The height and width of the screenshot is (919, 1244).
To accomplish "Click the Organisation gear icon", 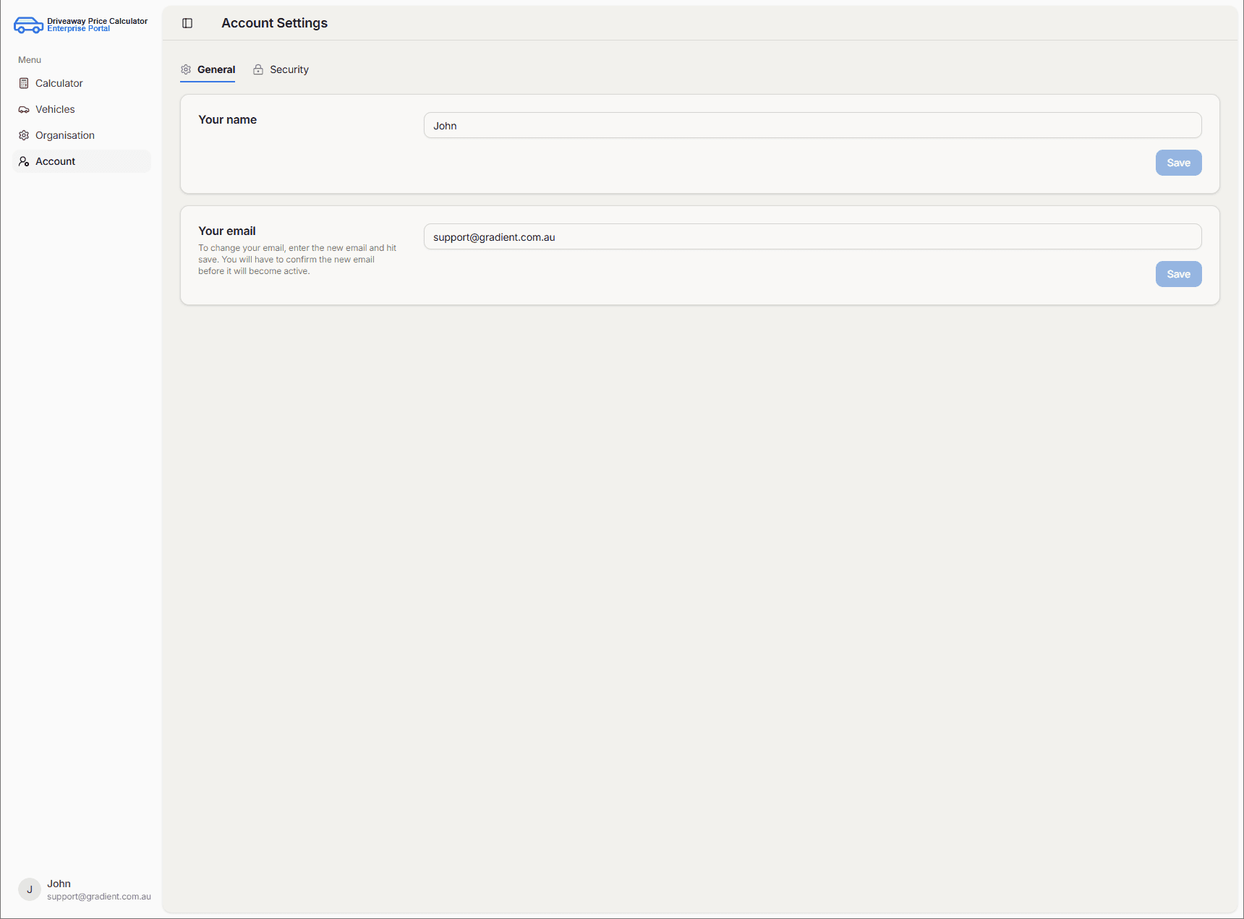I will tap(24, 135).
